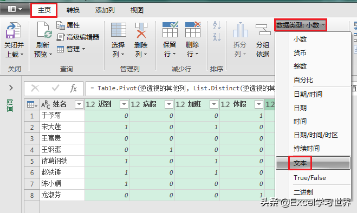The image size is (357, 213).
Task: Sort descending with Z-A icon
Action: [x=217, y=37]
